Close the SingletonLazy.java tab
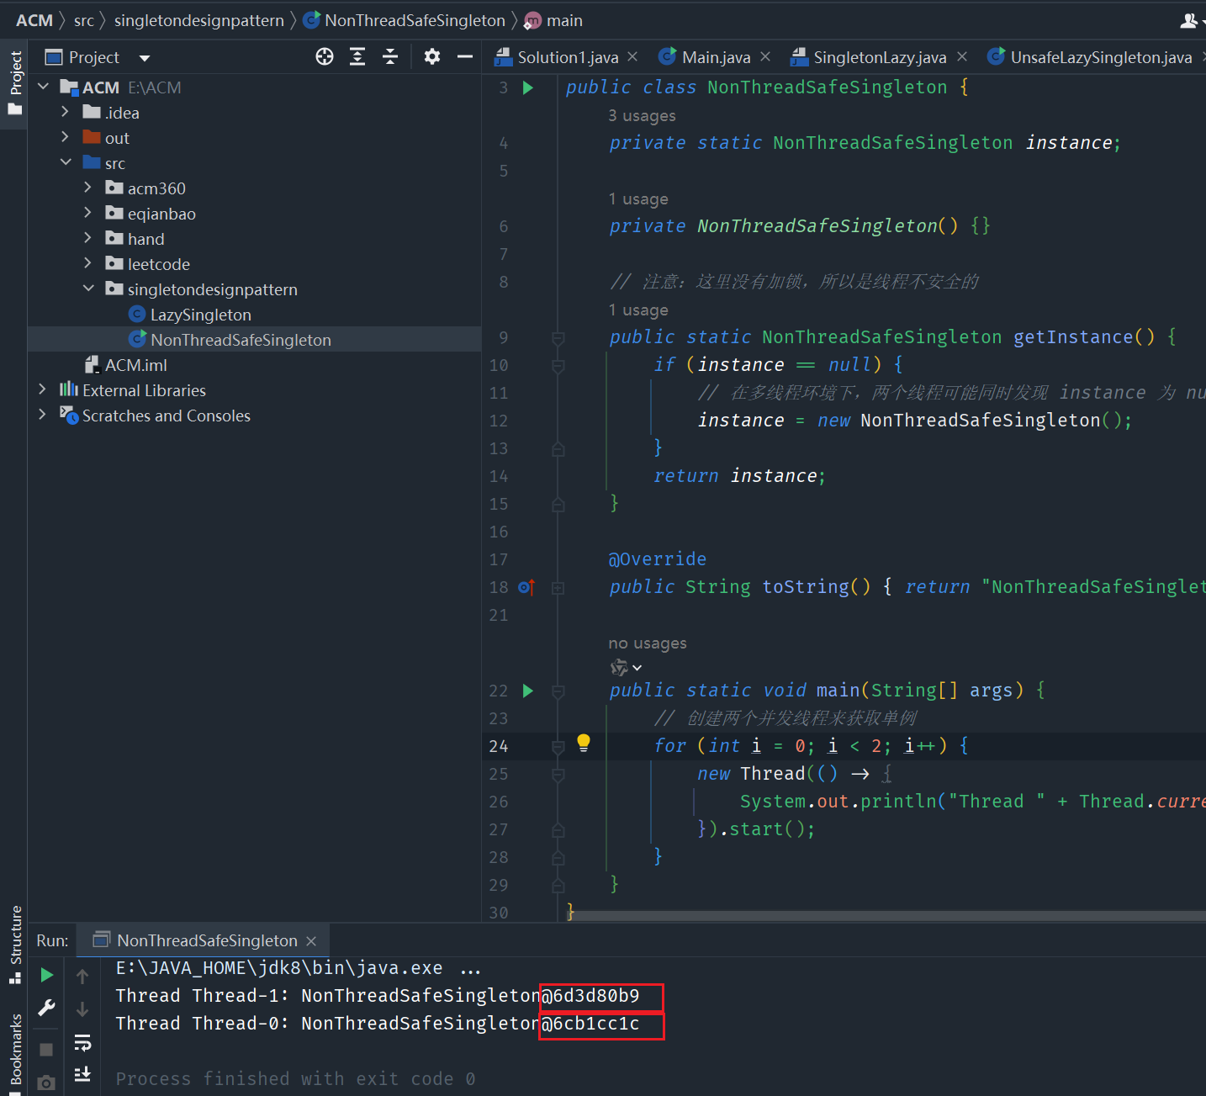 point(962,56)
